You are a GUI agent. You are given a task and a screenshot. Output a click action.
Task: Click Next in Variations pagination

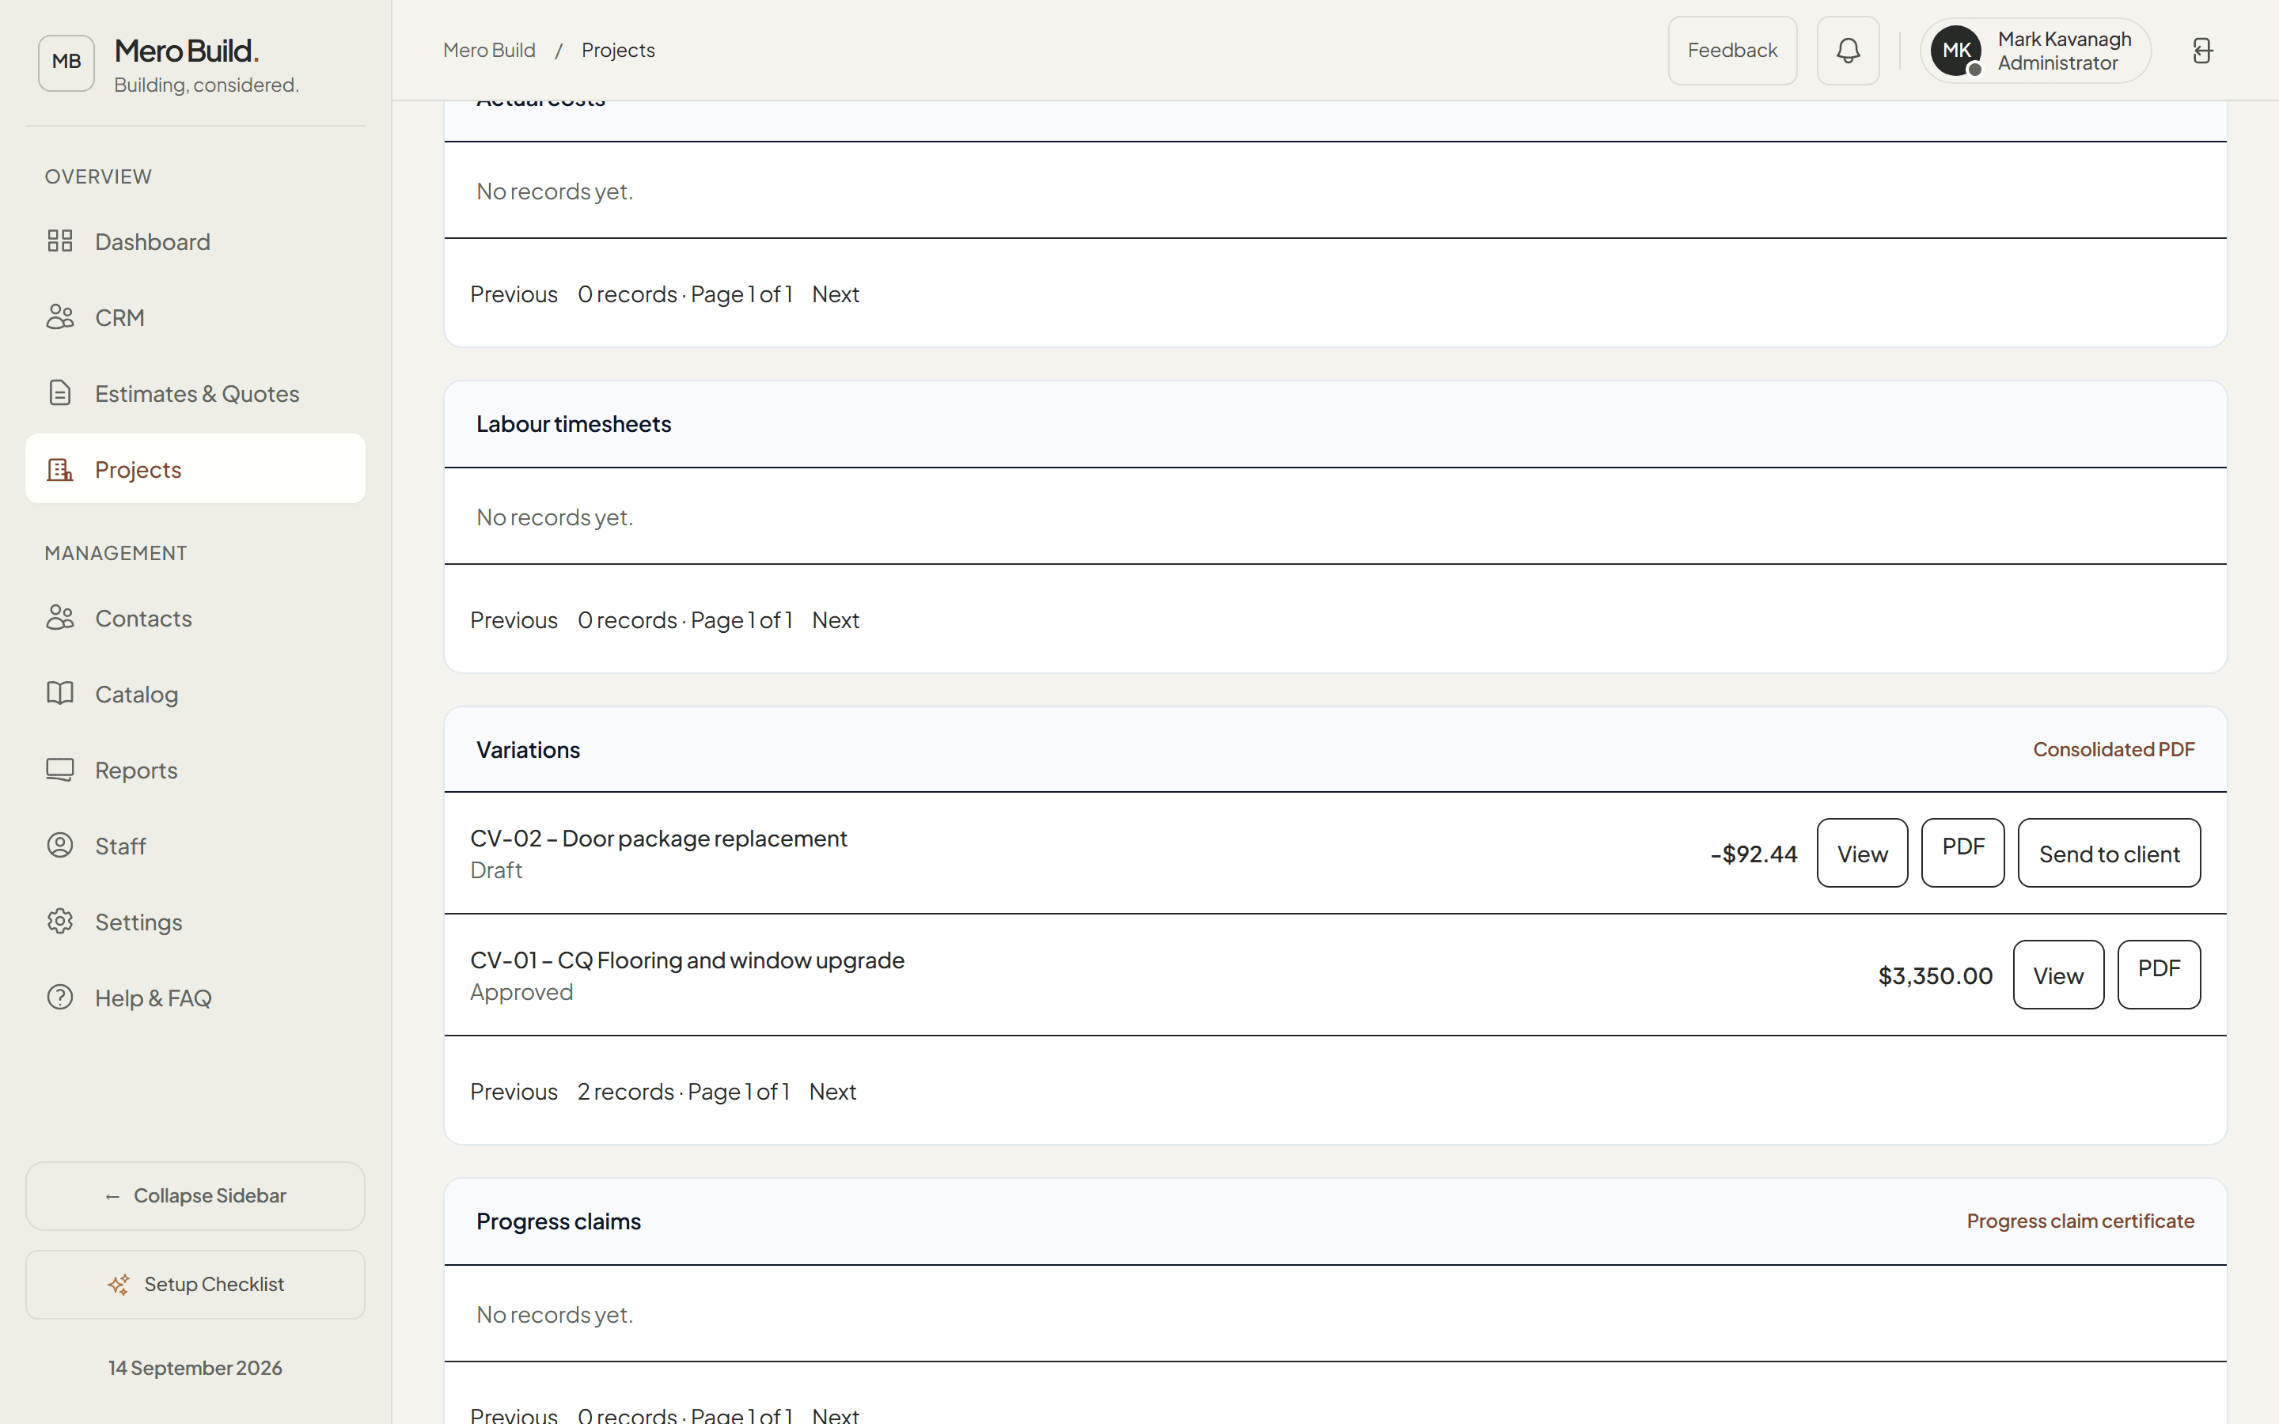click(x=832, y=1092)
